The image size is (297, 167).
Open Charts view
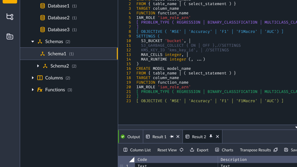[224, 150]
